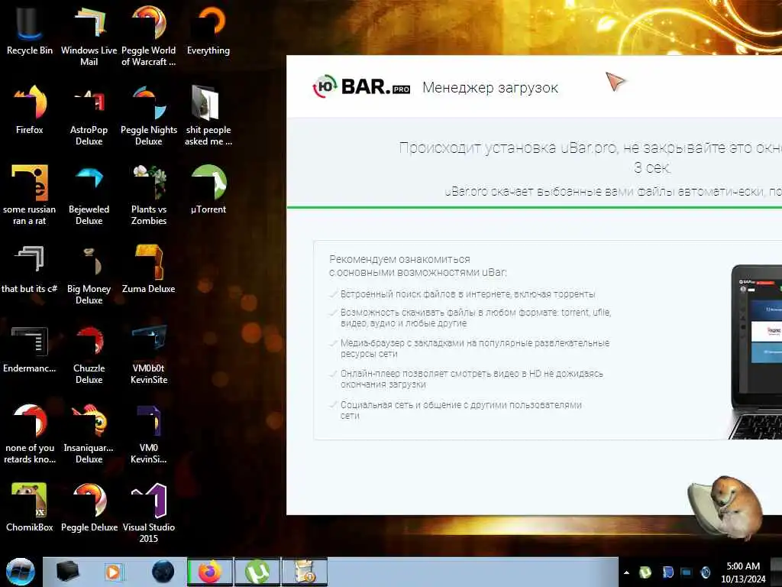Click the '3 сек.' countdown text
This screenshot has width=782, height=587.
652,167
